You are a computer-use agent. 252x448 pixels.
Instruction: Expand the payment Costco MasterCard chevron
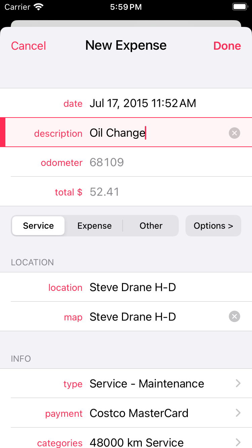click(x=238, y=413)
